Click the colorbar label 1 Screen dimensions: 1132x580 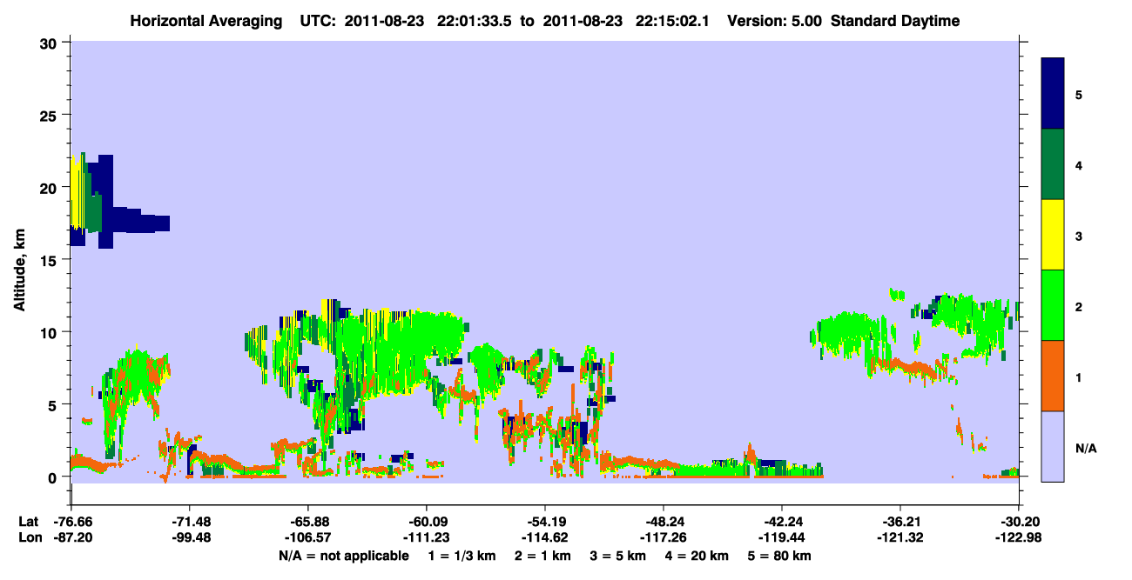(1079, 377)
